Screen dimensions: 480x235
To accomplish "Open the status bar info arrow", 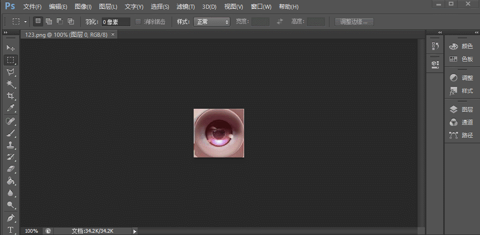I will (x=135, y=231).
